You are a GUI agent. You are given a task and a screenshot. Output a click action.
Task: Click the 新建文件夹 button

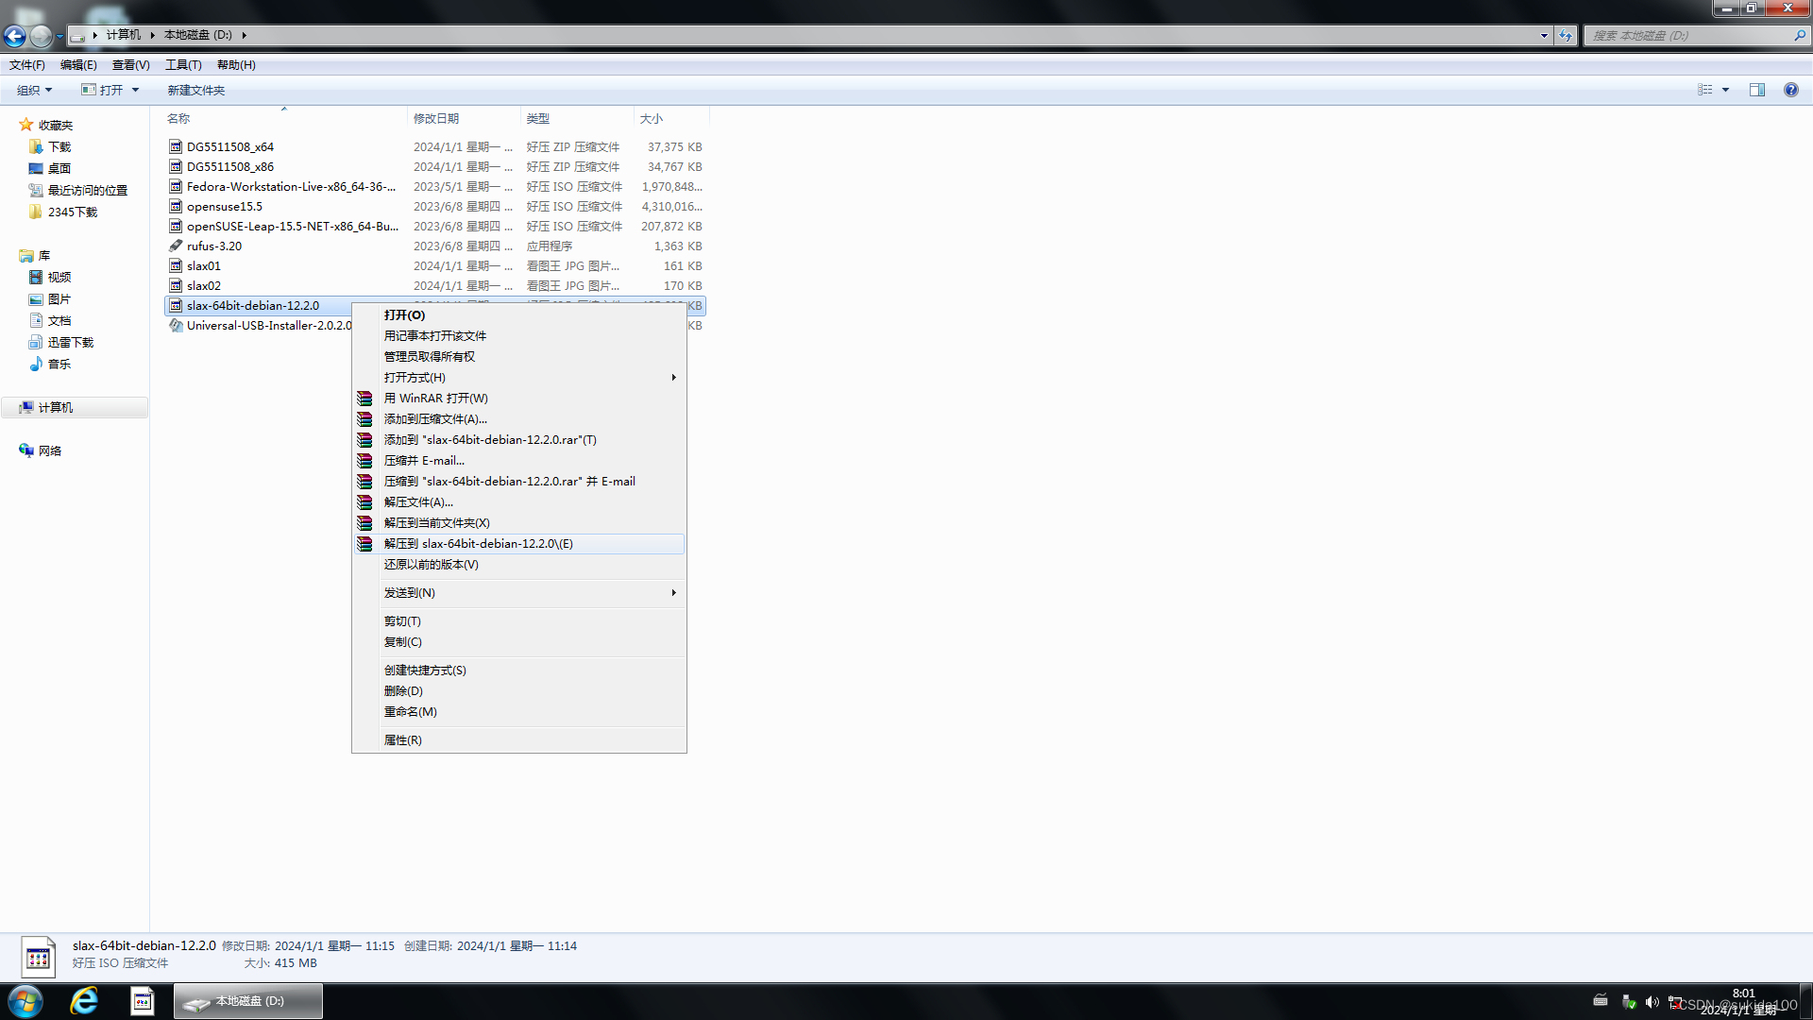[x=195, y=91]
